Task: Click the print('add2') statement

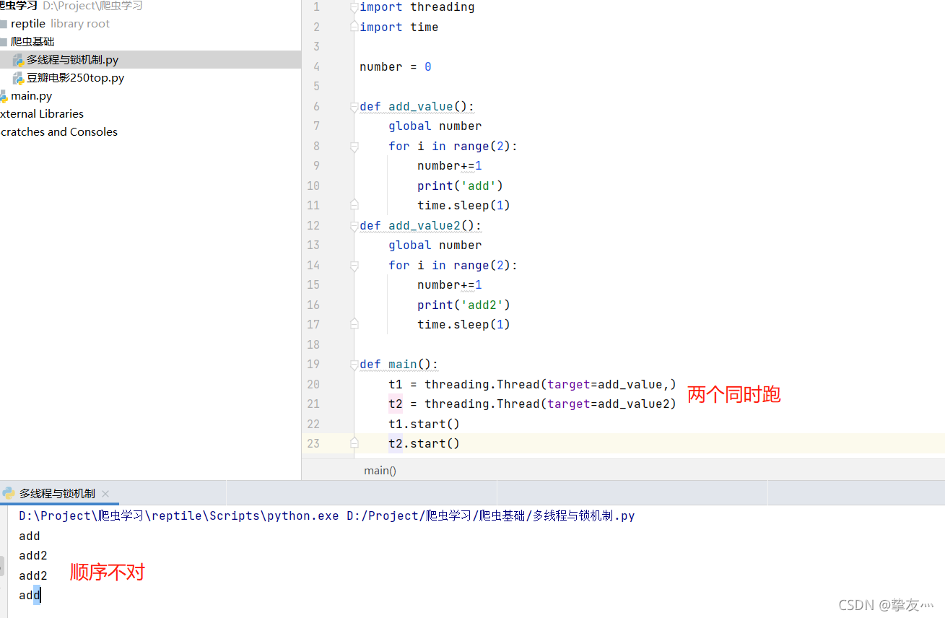Action: 463,305
